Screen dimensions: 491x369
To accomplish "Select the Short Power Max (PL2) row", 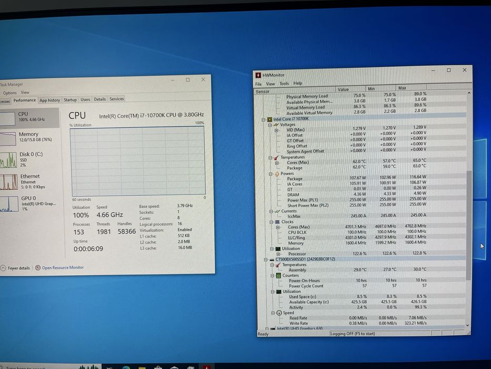I will [360, 205].
